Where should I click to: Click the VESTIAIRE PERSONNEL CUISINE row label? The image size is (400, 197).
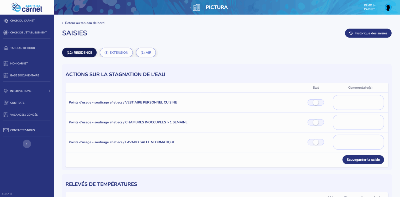[x=123, y=102]
